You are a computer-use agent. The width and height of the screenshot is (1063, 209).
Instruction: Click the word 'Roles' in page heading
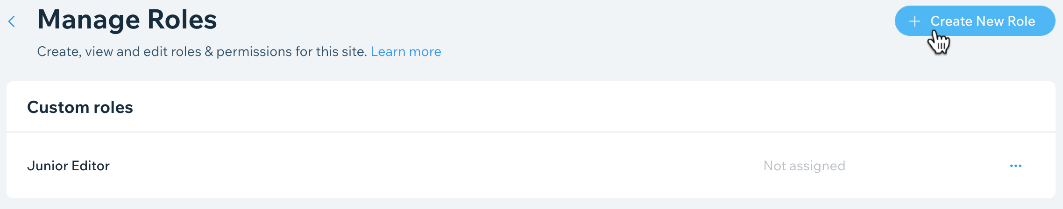click(182, 20)
